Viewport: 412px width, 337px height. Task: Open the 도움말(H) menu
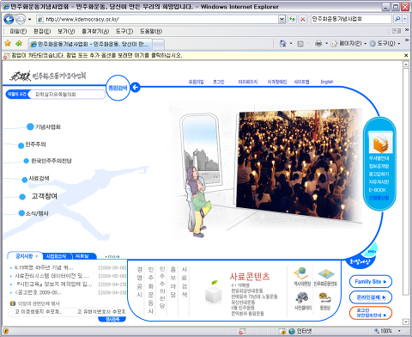point(151,31)
